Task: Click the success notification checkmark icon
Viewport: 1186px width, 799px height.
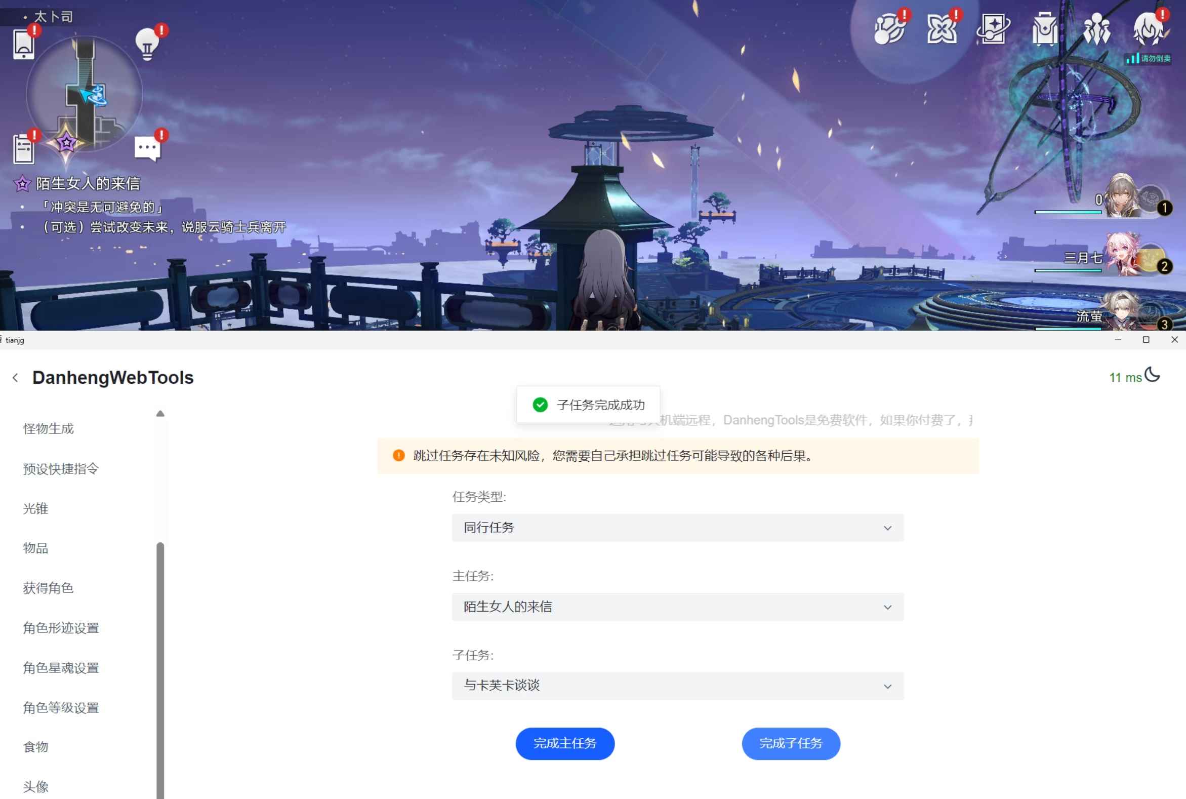Action: click(x=539, y=404)
